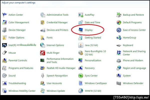
Task: Open the Sync Center green icon
Action: click(81, 76)
